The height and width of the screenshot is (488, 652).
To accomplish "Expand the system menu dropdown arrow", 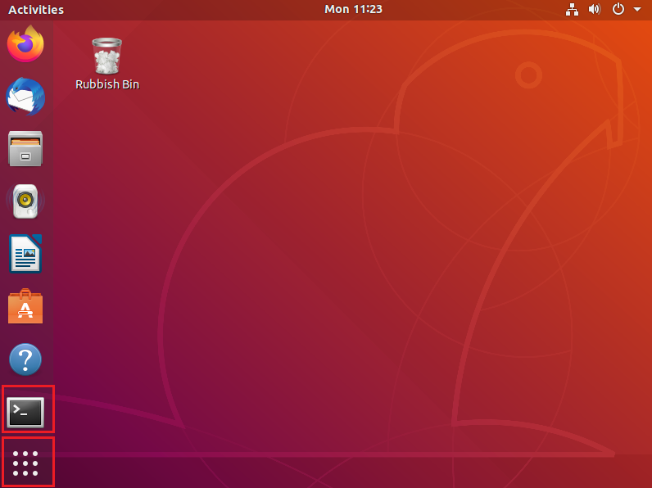I will coord(637,10).
